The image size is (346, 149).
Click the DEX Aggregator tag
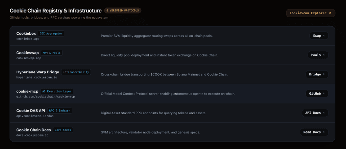coord(51,33)
